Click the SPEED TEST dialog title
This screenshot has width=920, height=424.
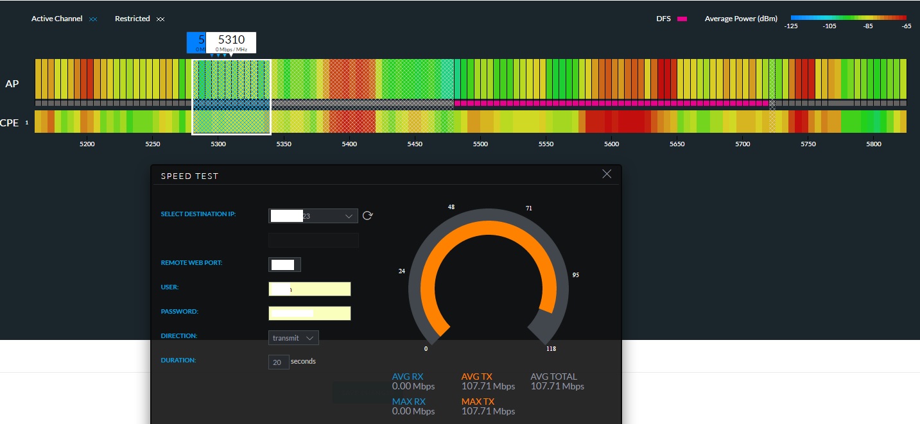(x=189, y=176)
